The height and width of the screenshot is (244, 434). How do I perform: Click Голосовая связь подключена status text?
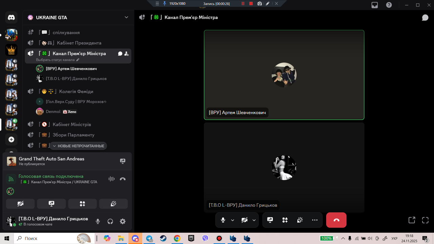(x=51, y=176)
